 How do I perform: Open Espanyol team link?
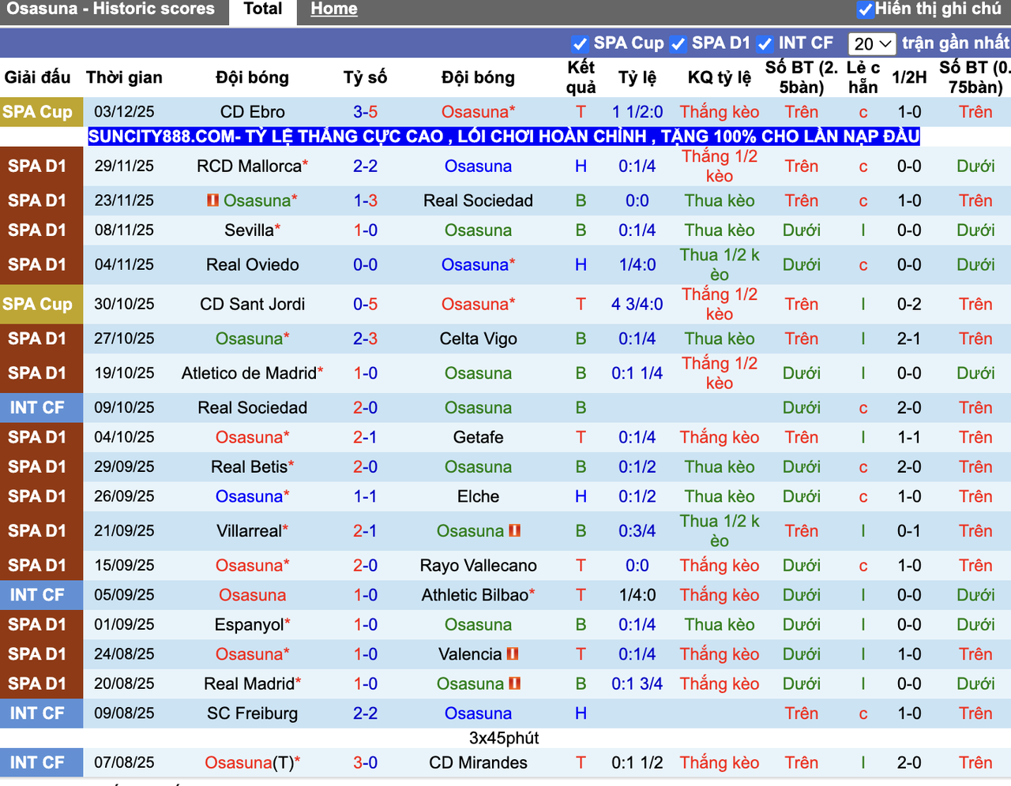click(250, 625)
